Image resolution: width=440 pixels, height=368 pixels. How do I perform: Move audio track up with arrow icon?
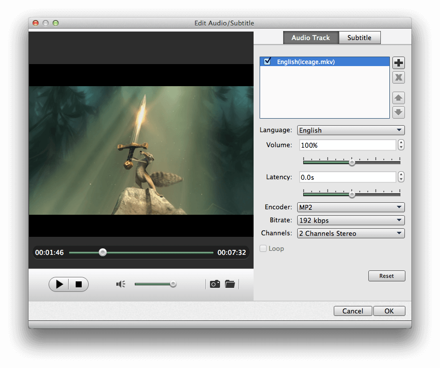(398, 98)
